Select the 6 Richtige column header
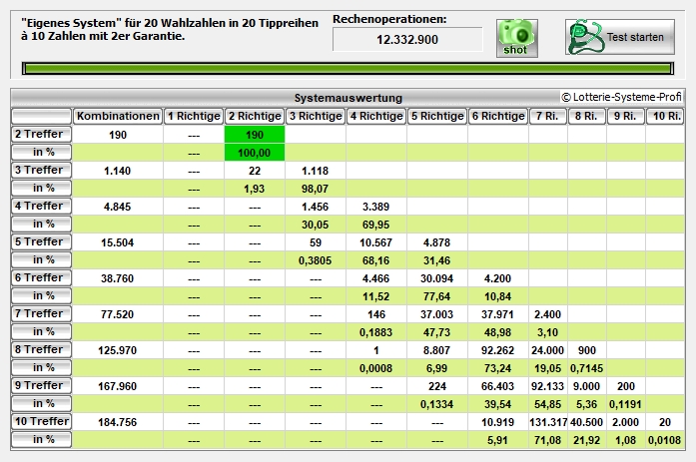This screenshot has width=696, height=462. (x=498, y=116)
